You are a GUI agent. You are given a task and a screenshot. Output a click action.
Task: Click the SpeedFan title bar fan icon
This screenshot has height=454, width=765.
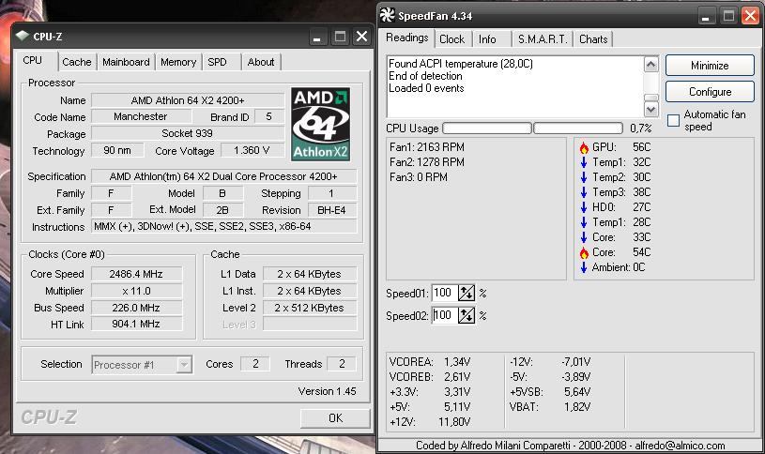(x=387, y=15)
